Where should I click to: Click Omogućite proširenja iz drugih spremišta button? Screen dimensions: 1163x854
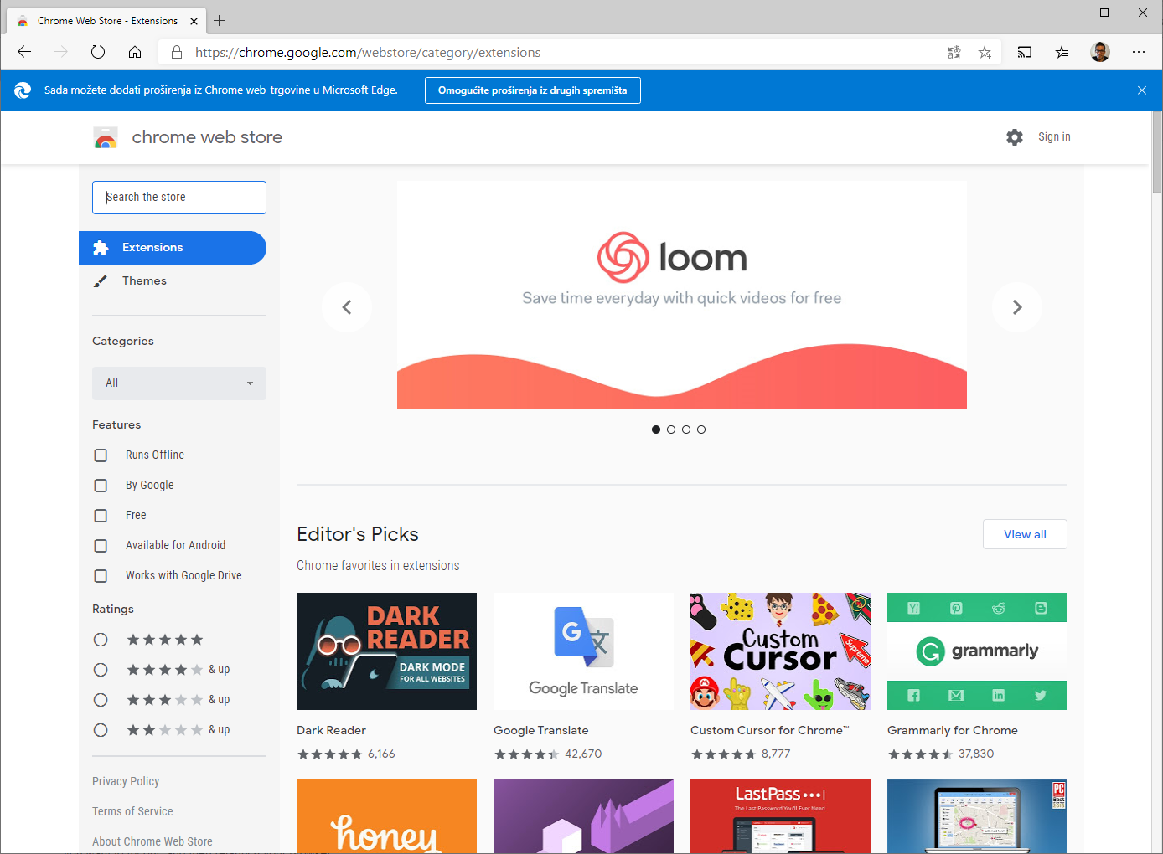(x=533, y=90)
